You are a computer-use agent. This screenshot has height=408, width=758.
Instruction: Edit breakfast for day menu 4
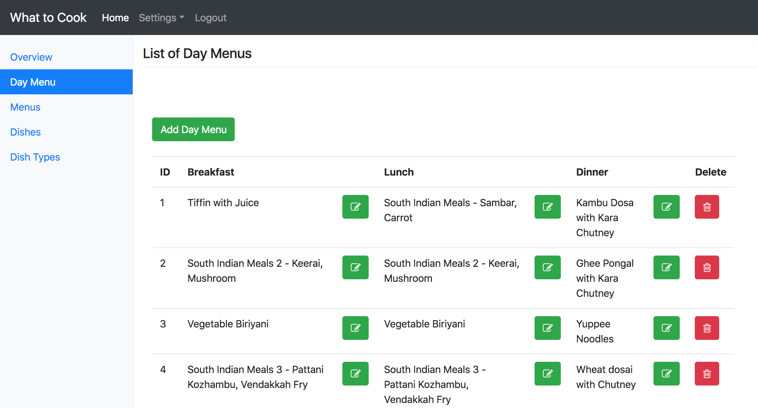coord(355,374)
